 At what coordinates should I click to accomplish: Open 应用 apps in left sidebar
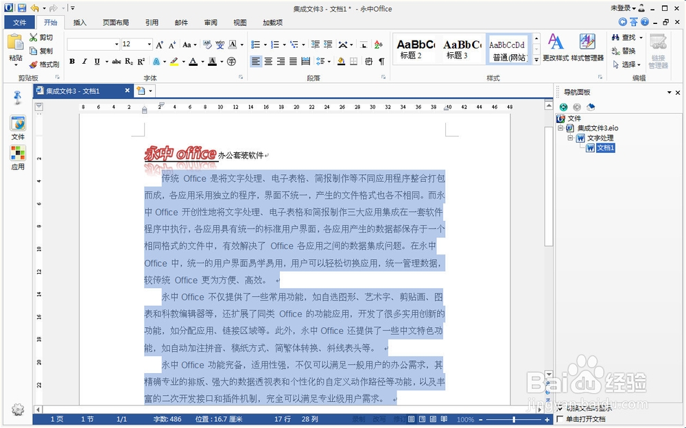click(x=18, y=158)
